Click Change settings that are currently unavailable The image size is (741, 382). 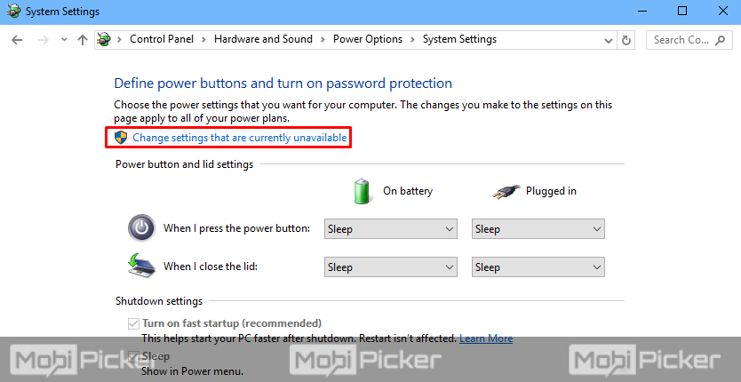[239, 138]
